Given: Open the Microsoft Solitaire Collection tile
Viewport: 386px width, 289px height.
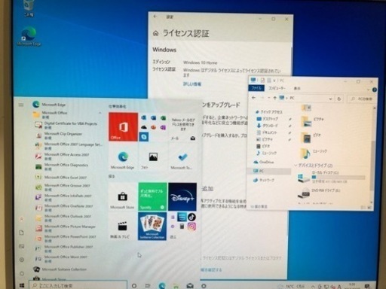Looking at the screenshot, I should [152, 227].
